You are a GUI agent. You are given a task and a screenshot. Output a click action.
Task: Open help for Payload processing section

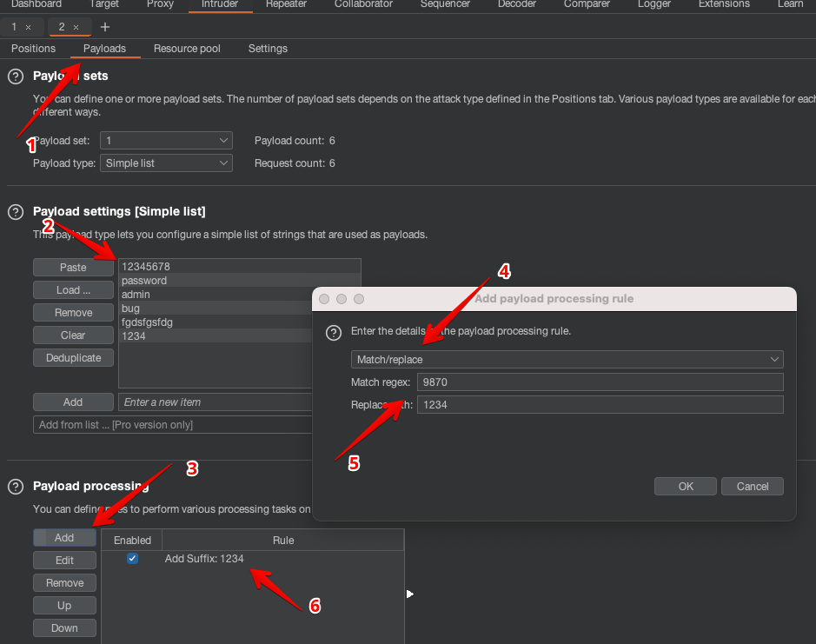[16, 487]
